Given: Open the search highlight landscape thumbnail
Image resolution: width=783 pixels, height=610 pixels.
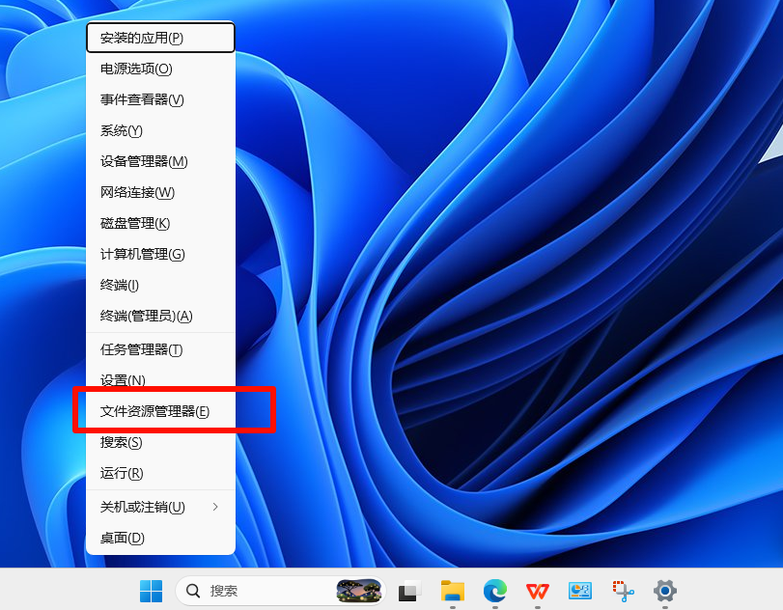Looking at the screenshot, I should (358, 591).
